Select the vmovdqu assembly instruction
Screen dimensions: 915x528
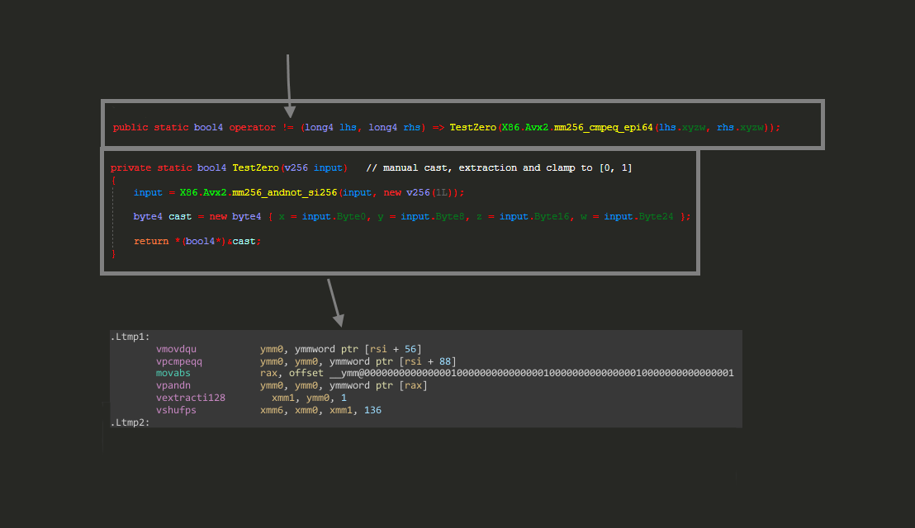pyautogui.click(x=176, y=348)
